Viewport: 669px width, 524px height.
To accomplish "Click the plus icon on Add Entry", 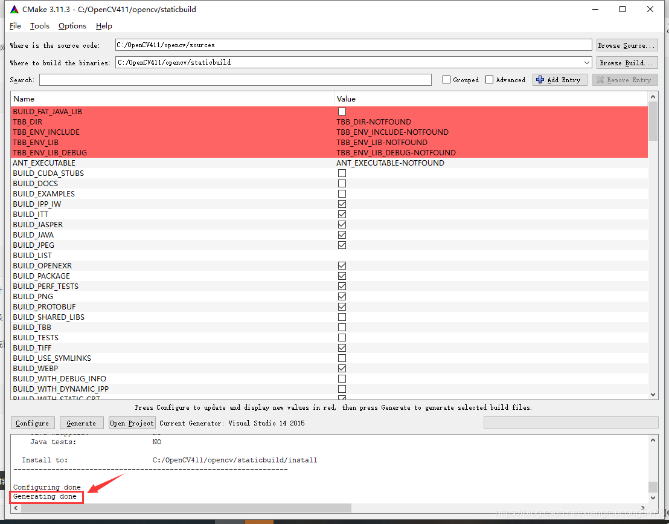I will (x=540, y=80).
